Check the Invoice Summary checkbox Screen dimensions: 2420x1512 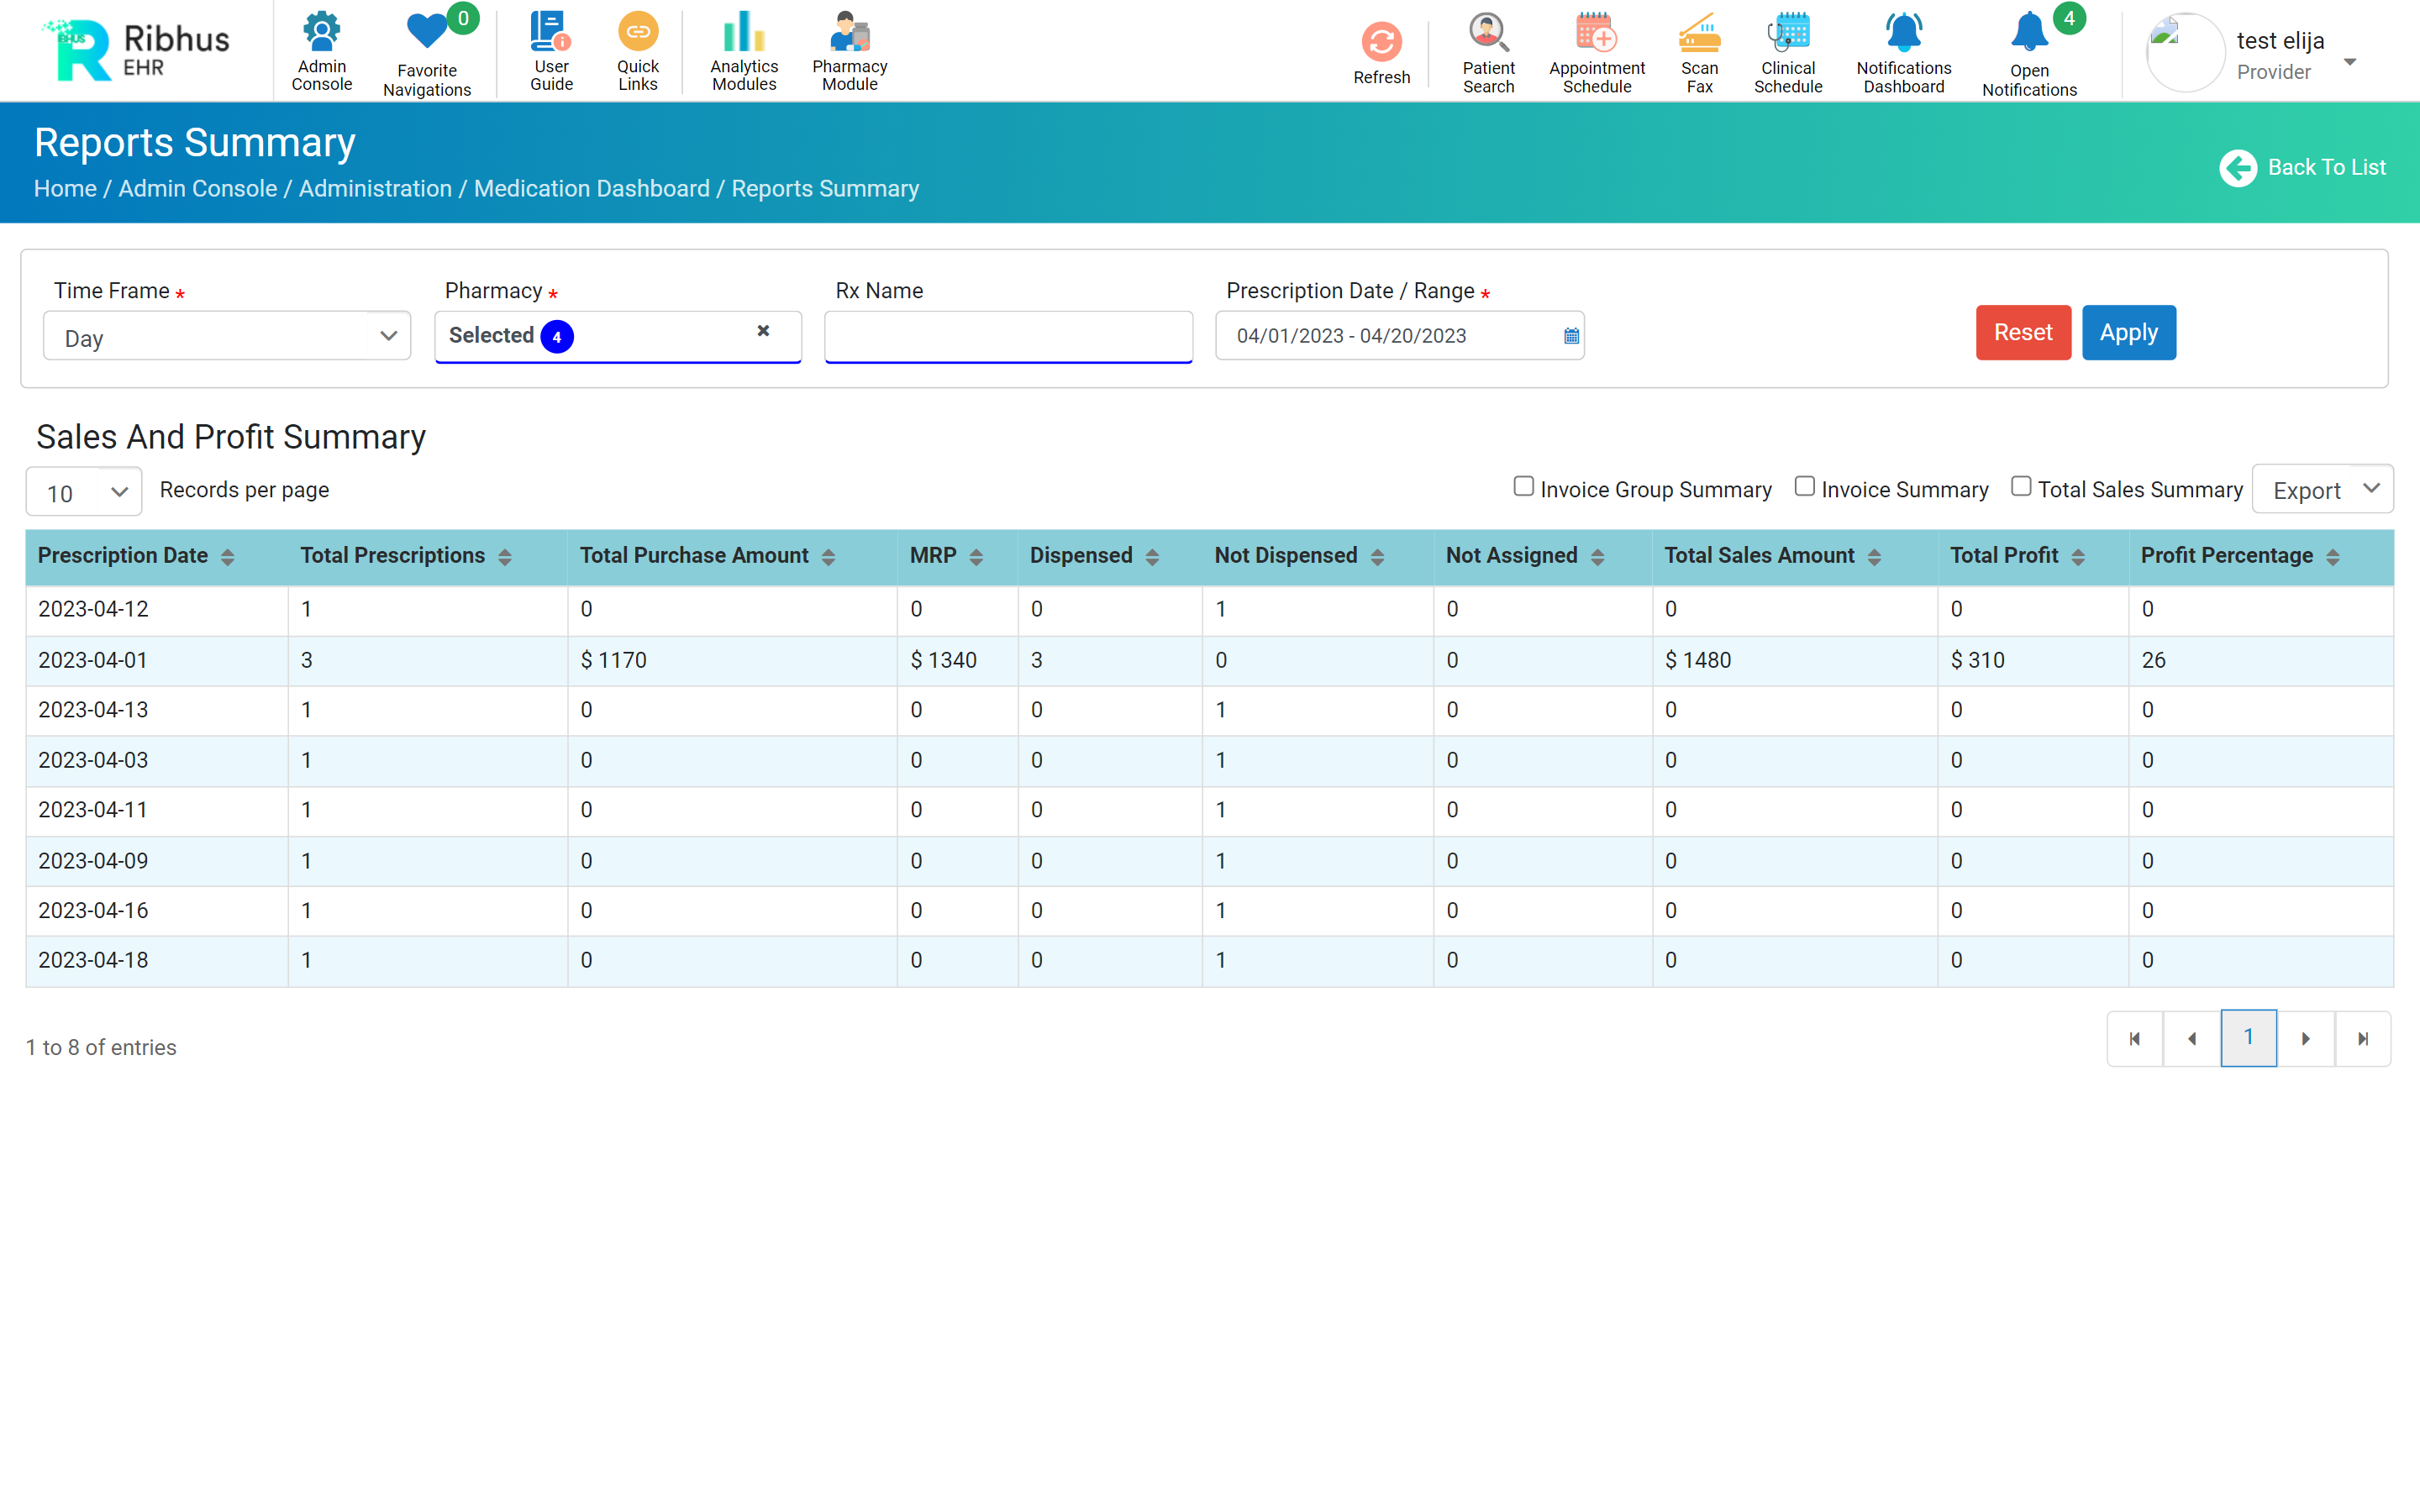click(x=1804, y=487)
